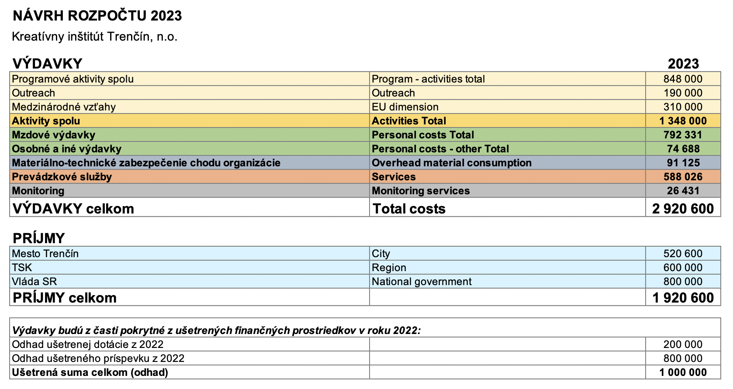Click value '1 000 000' in savings total
Screen dimensions: 733x389
[x=683, y=372]
